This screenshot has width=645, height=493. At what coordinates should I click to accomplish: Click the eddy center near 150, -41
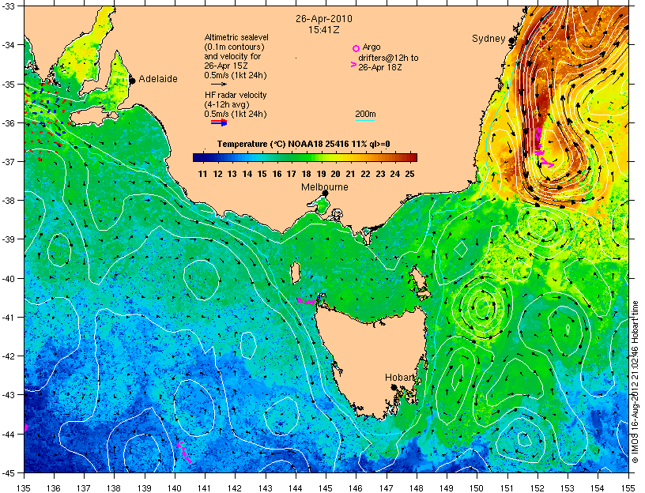coord(482,307)
